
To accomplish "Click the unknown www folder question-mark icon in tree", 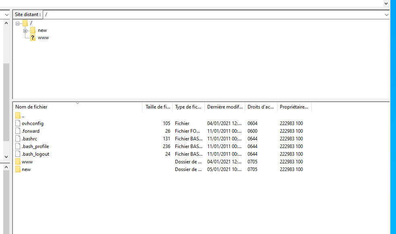I will pos(33,38).
